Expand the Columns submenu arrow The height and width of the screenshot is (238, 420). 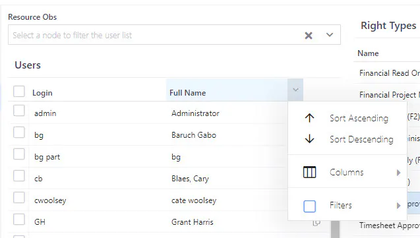point(398,173)
